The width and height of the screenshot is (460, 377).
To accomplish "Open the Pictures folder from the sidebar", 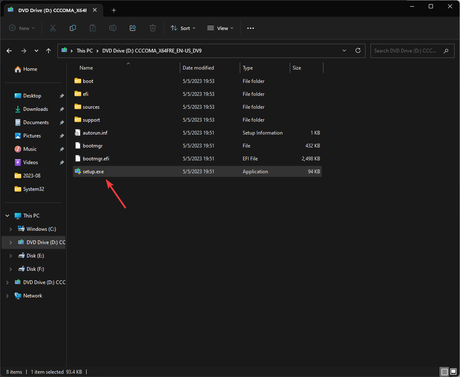I will click(32, 135).
